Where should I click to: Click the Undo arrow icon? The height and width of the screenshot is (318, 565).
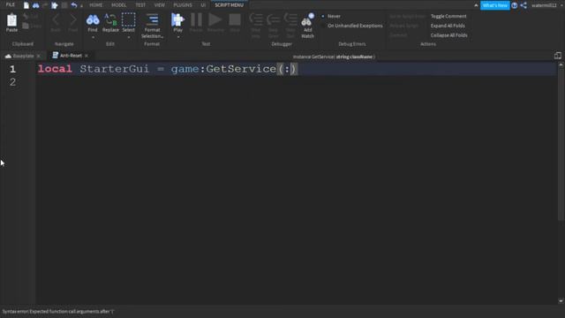tap(74, 5)
